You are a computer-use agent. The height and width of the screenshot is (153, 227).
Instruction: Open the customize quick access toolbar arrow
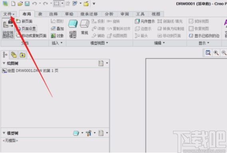[x=94, y=4]
